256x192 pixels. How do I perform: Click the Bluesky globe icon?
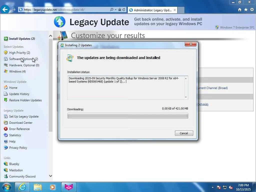[x=6, y=164]
